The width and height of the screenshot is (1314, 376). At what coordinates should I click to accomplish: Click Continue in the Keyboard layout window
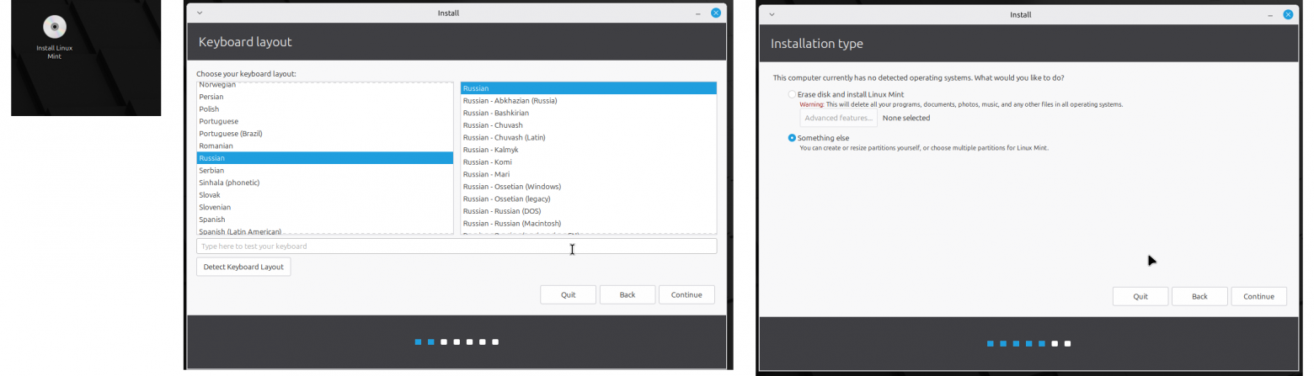(686, 294)
